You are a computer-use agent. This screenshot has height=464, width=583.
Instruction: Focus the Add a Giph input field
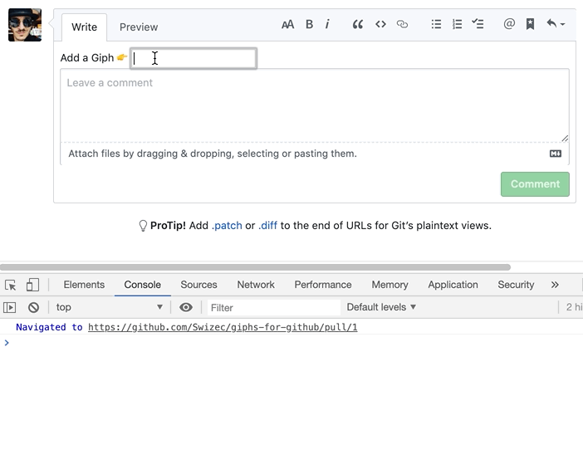click(x=194, y=58)
